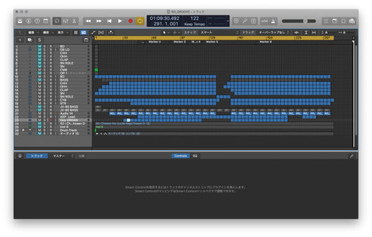Enable input monitoring on Audio 14
Viewport: 372px width, 237px height.
tap(56, 114)
